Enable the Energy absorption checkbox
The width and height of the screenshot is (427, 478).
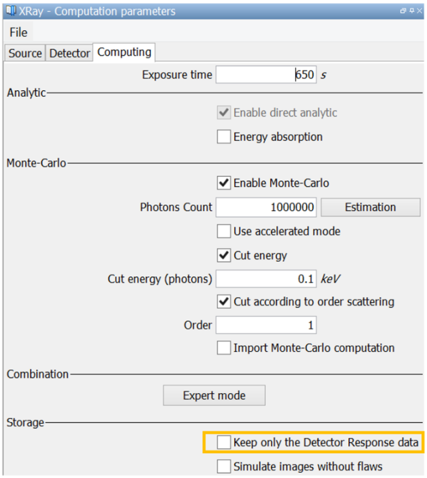(x=224, y=137)
